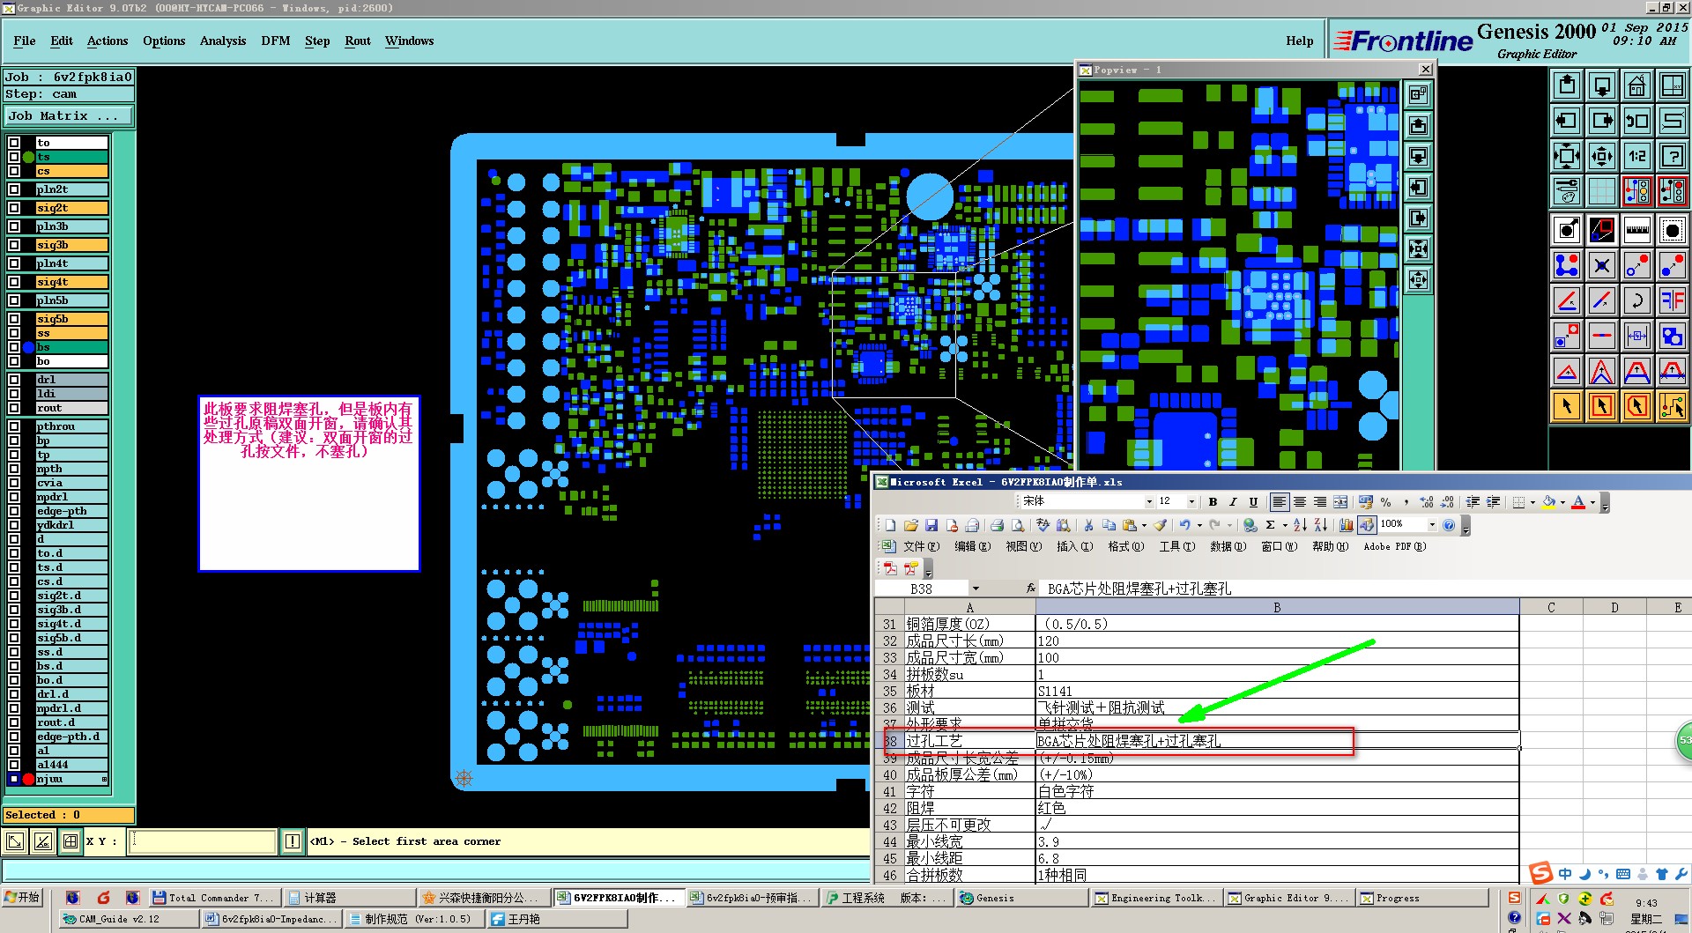Open Excel paste options dropdown arrow
This screenshot has width=1692, height=933.
coord(1144,525)
